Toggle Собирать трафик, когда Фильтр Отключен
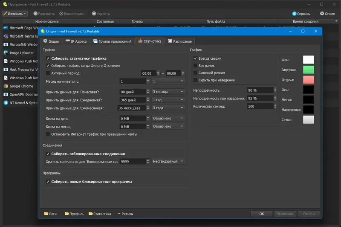The width and height of the screenshot is (341, 227). pos(48,66)
